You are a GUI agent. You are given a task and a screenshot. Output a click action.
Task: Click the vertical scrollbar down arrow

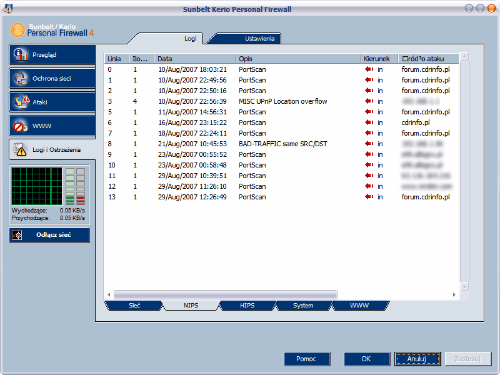click(464, 286)
